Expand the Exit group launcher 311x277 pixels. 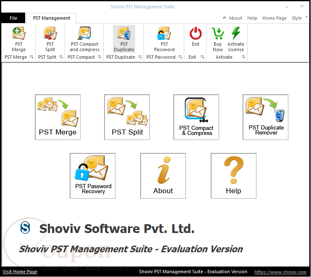point(203,57)
